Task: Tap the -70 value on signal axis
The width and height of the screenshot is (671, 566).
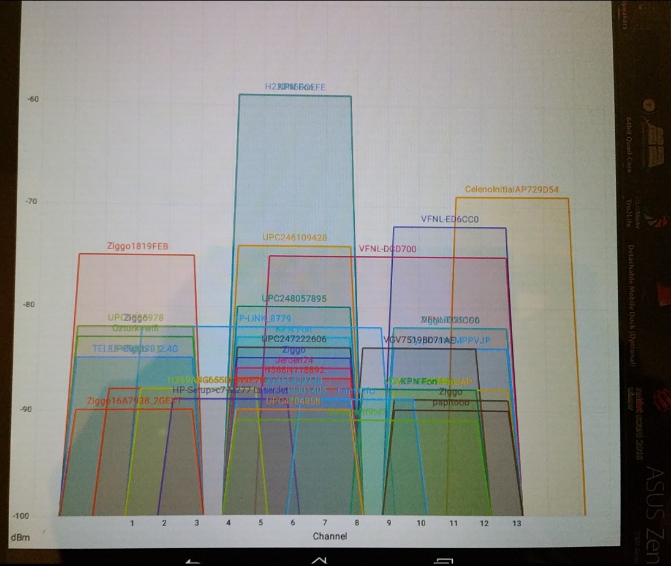Action: click(x=31, y=201)
